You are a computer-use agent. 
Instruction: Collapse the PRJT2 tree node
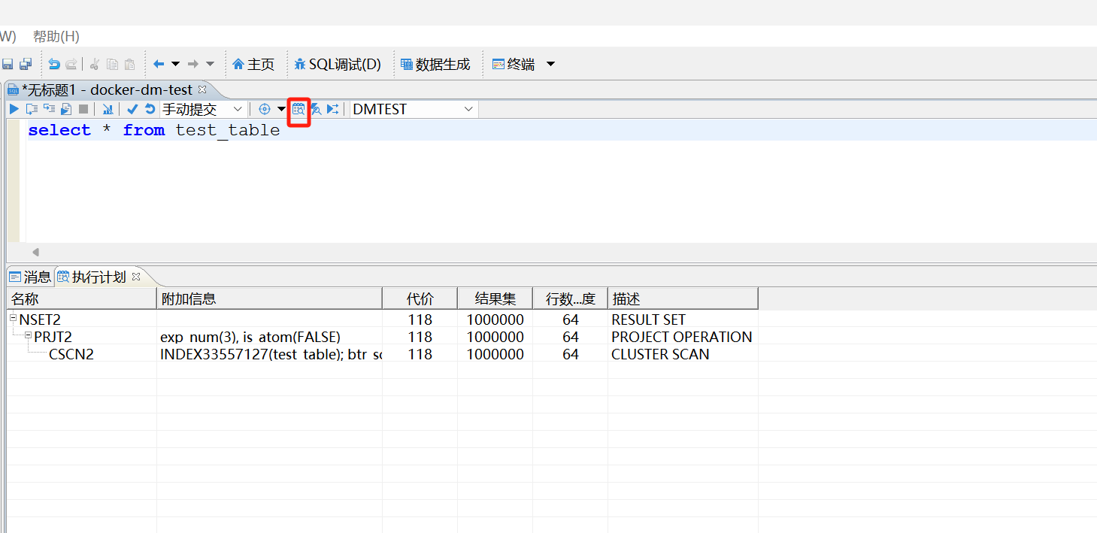(x=29, y=335)
